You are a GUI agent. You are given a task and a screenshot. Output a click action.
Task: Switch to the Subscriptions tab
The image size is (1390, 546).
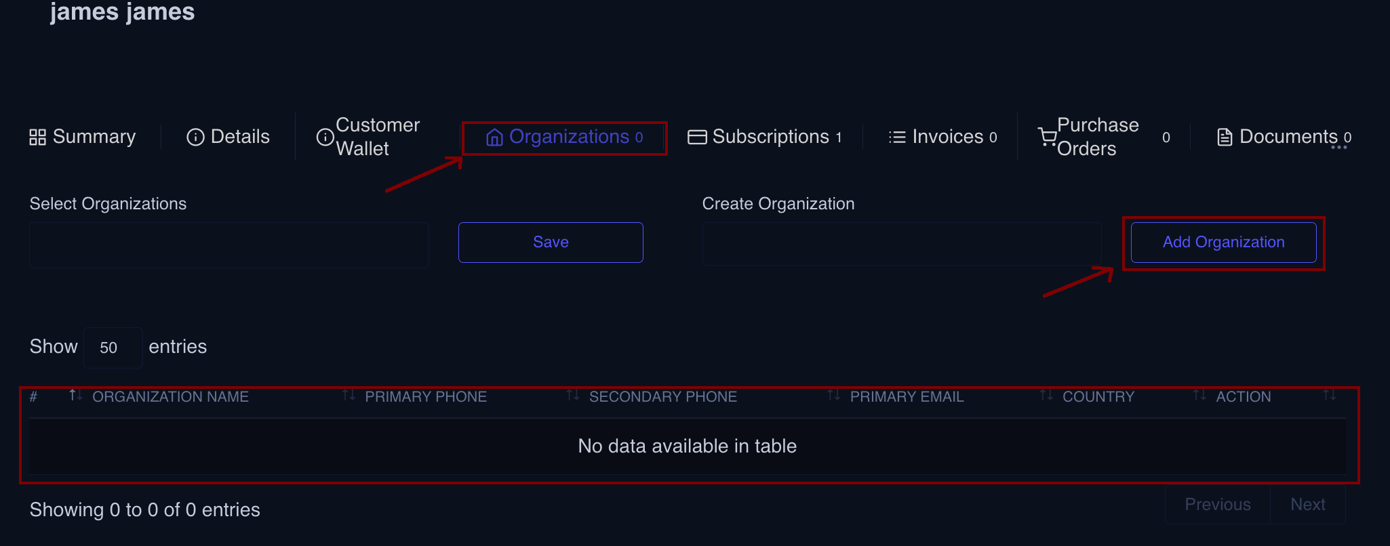tap(770, 138)
